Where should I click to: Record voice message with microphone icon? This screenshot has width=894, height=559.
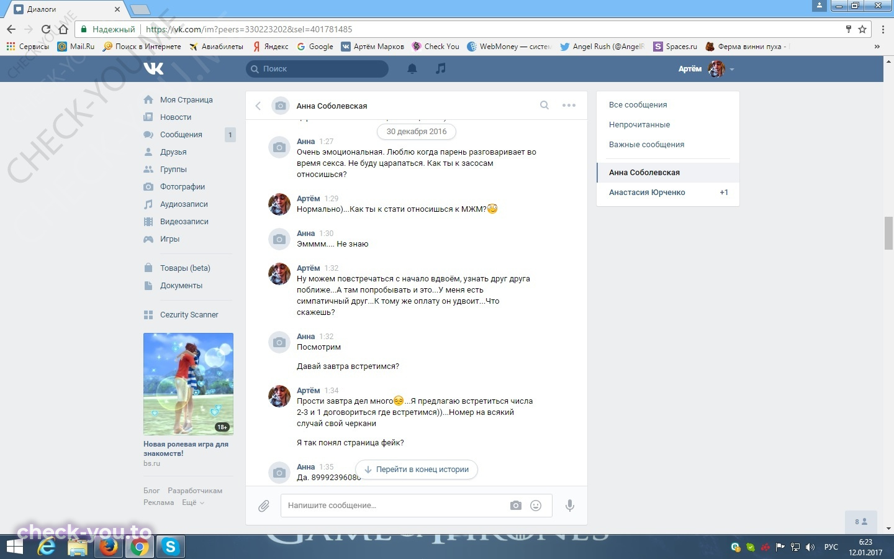569,506
